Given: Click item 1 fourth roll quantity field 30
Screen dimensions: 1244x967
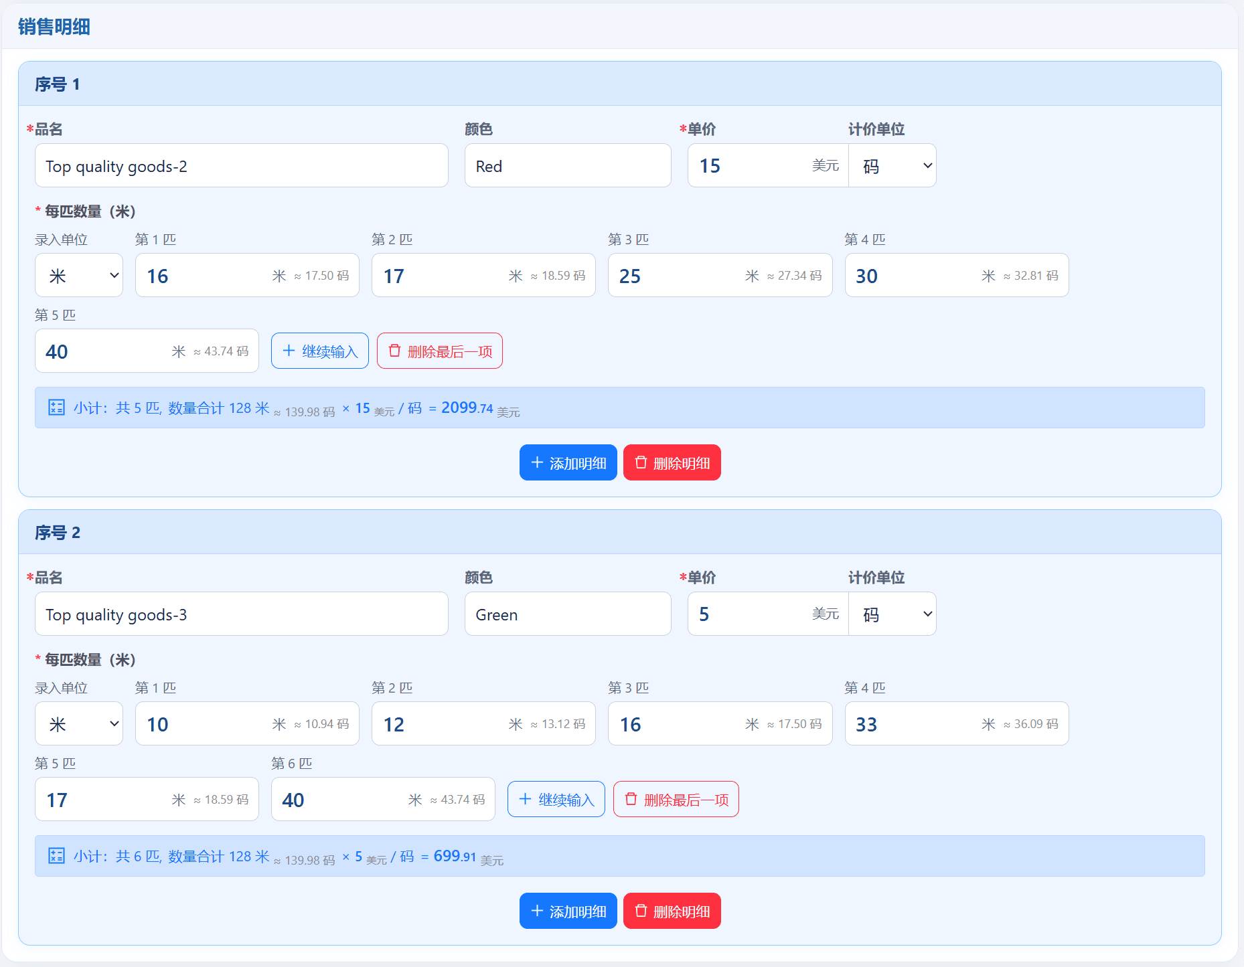Looking at the screenshot, I should [x=957, y=275].
